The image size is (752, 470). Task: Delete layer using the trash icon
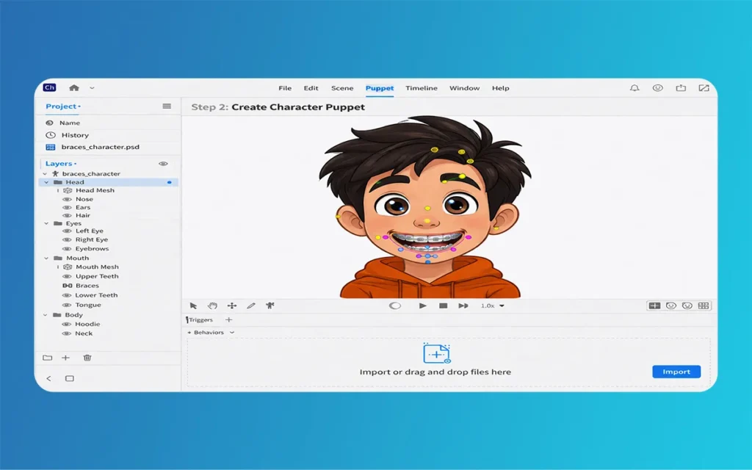(x=87, y=358)
